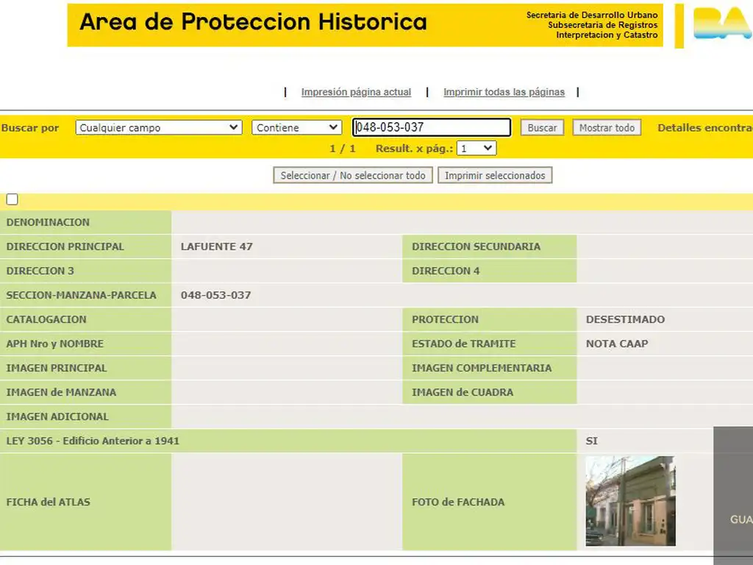Image resolution: width=753 pixels, height=565 pixels.
Task: Click the NOTA CAAP status value
Action: (616, 344)
